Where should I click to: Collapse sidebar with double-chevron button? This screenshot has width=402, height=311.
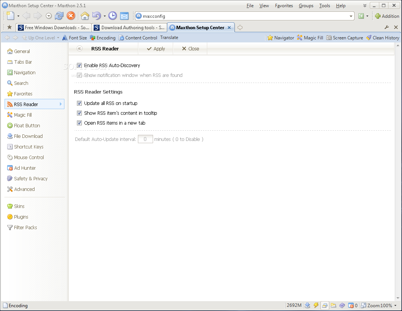(80, 48)
